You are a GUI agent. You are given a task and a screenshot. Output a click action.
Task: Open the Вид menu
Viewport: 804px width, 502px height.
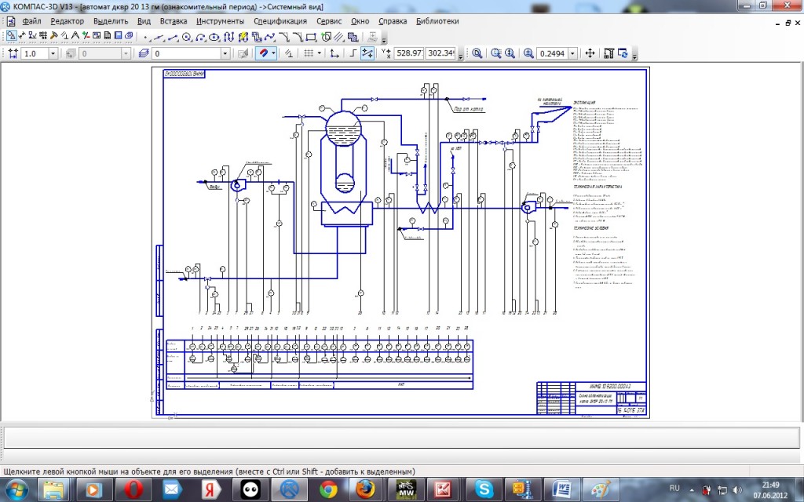coord(144,21)
